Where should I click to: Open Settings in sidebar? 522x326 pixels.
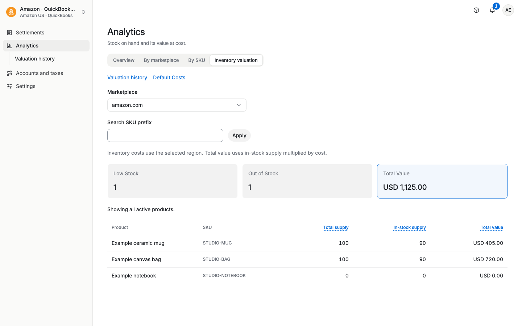point(46,86)
